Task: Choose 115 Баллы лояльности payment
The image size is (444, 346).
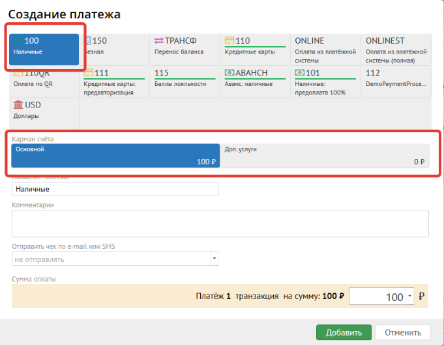Action: pos(185,81)
